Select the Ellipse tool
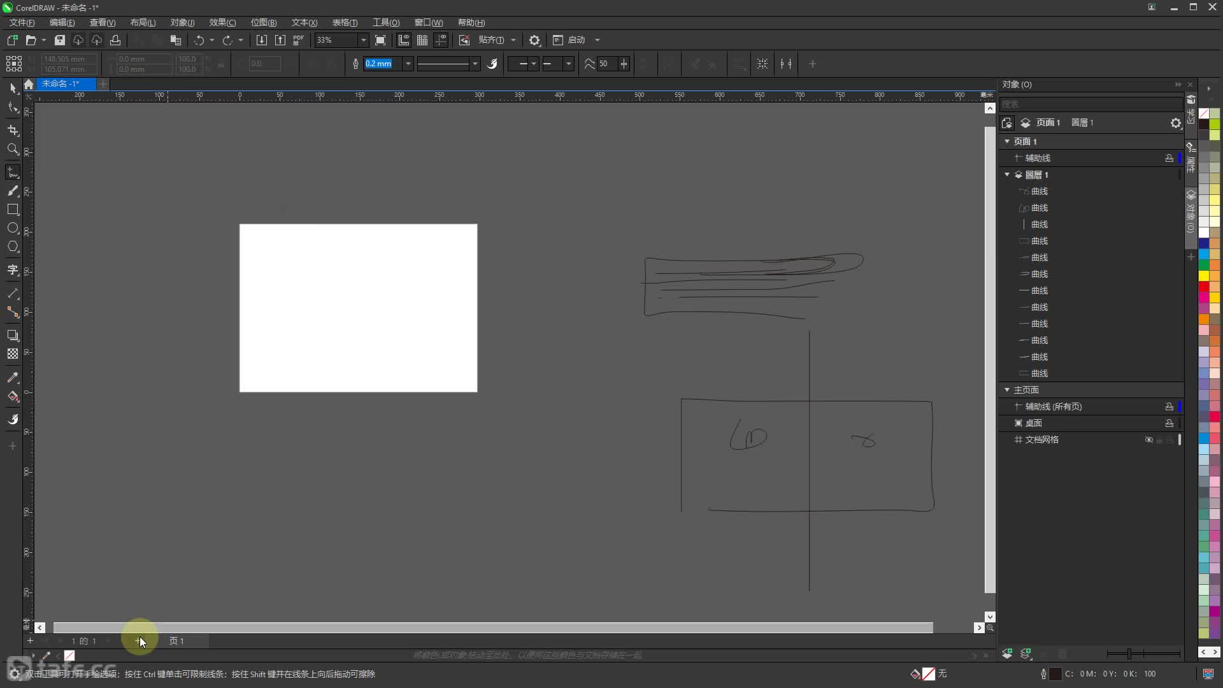 [13, 228]
